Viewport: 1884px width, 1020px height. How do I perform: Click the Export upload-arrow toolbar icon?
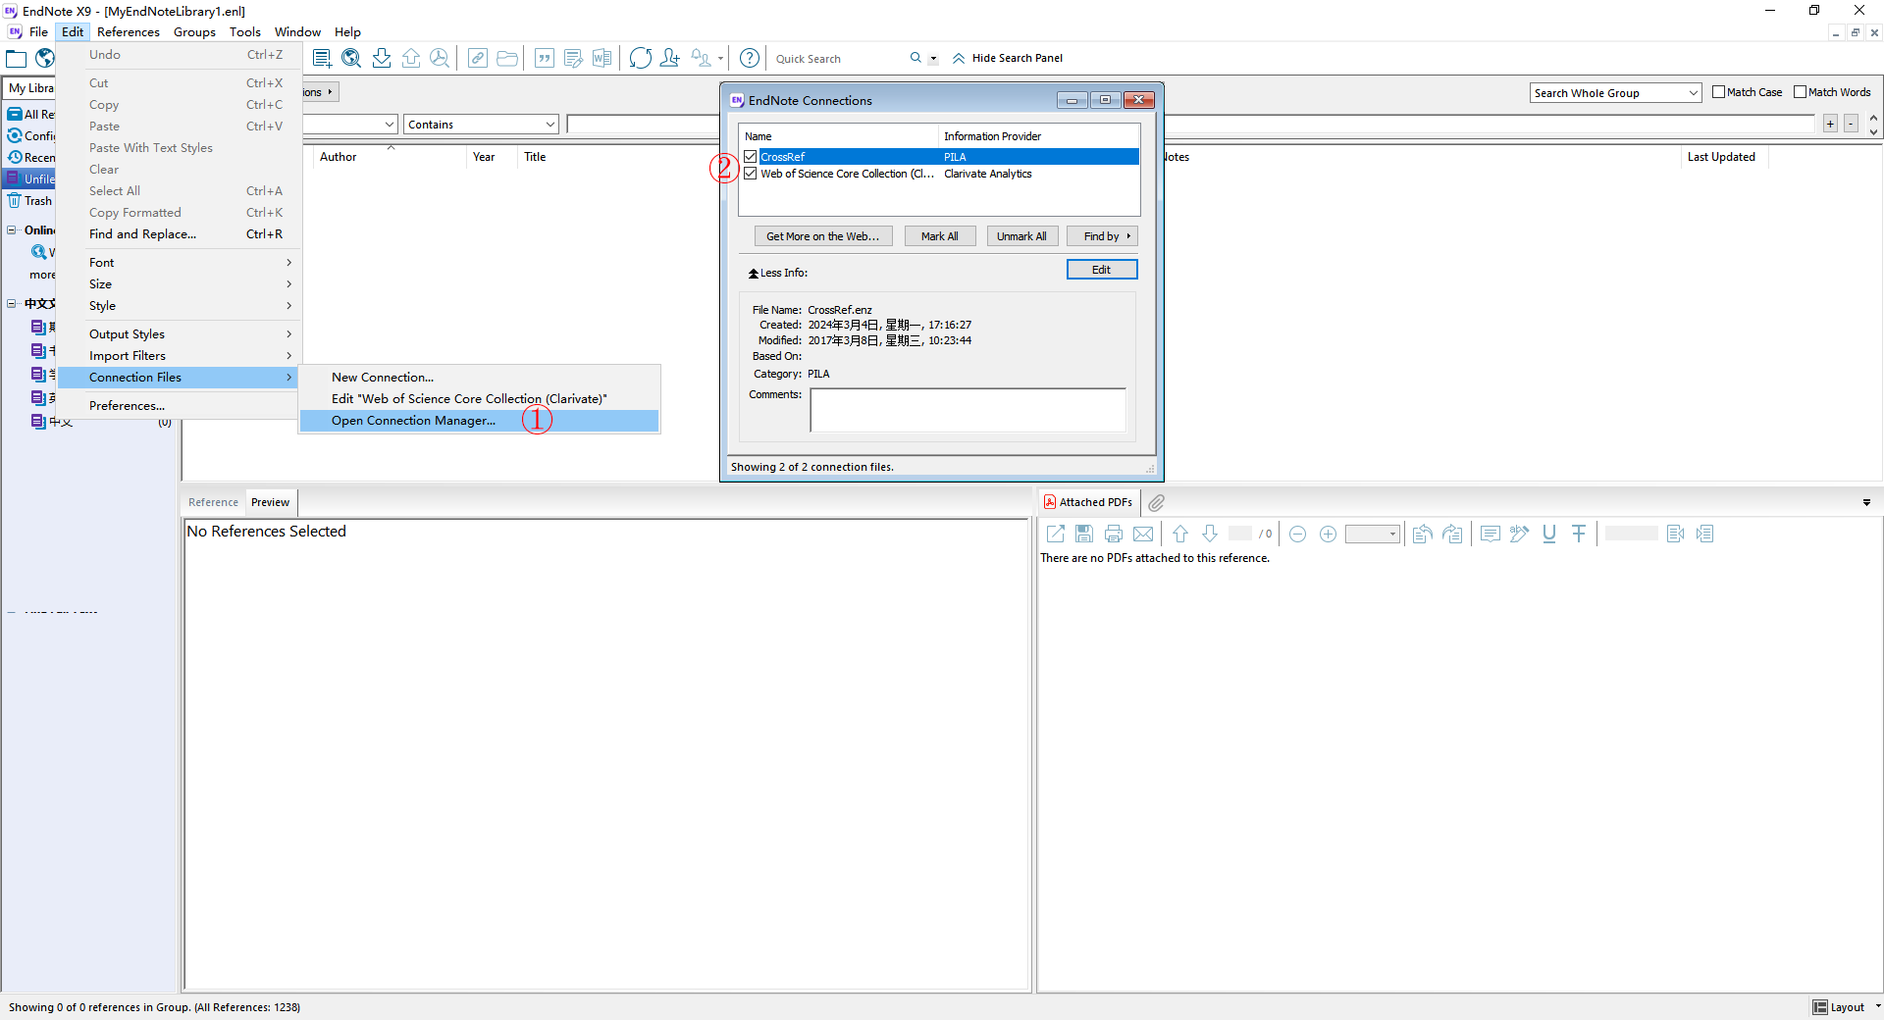pyautogui.click(x=411, y=58)
